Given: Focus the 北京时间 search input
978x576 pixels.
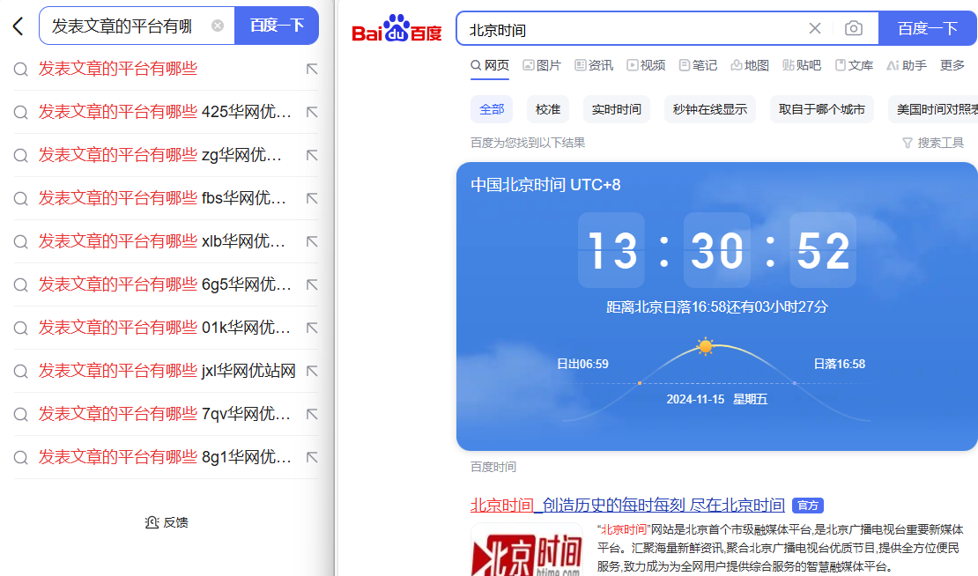Looking at the screenshot, I should tap(630, 29).
